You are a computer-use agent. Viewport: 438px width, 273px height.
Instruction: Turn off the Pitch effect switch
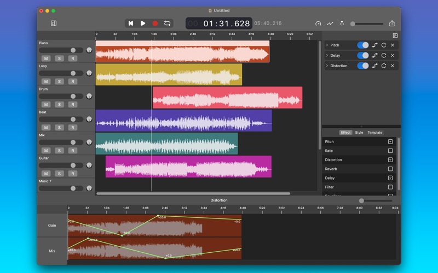click(x=363, y=45)
